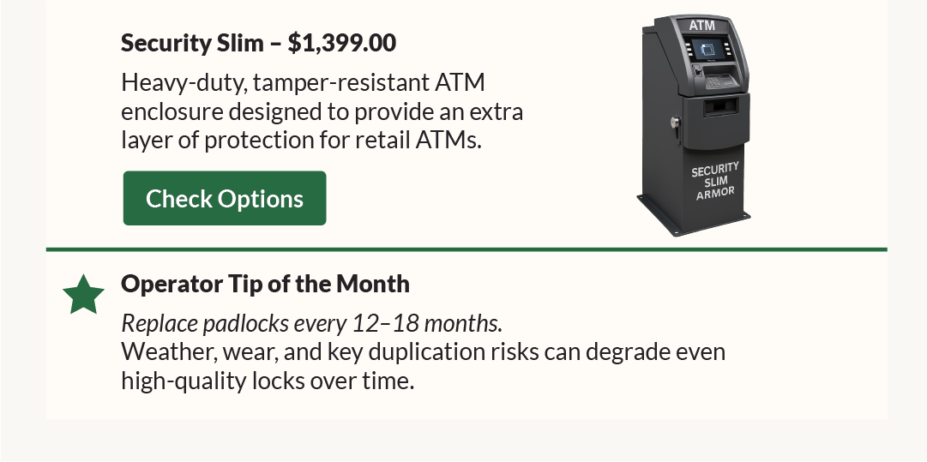927x462 pixels.
Task: Click the heavy-duty enclosure description paragraph
Action: pos(322,111)
